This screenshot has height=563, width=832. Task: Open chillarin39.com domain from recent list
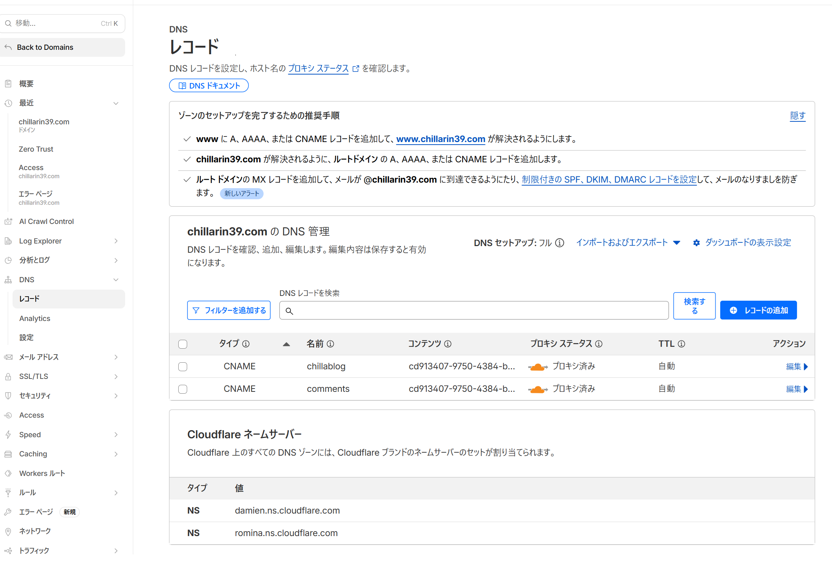pos(44,125)
